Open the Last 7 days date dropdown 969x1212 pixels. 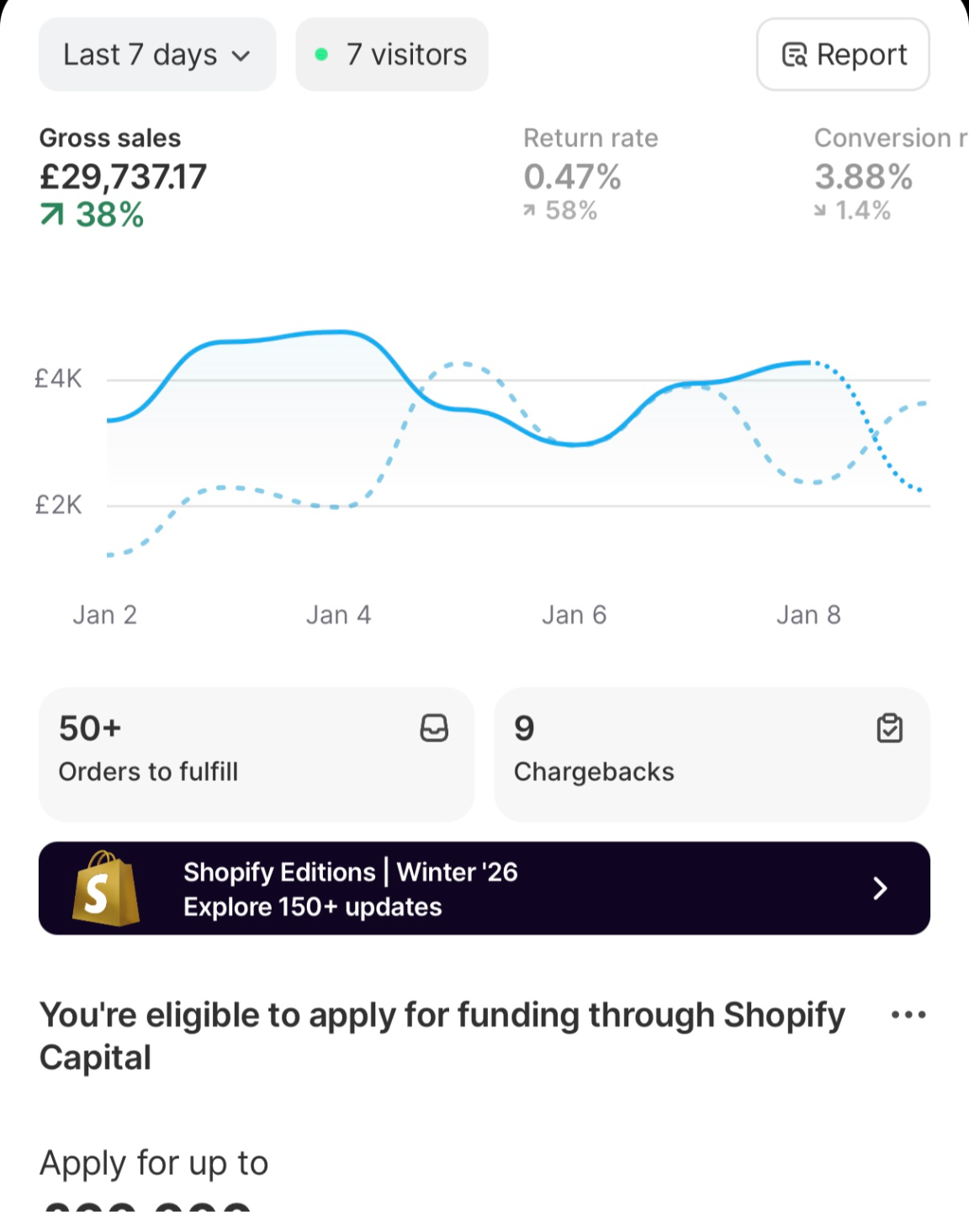click(157, 55)
